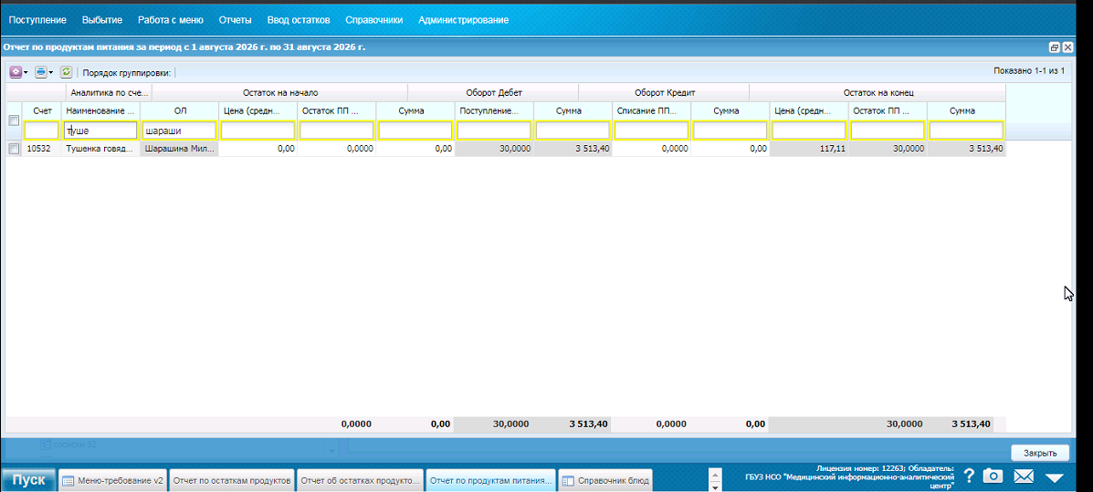Viewport: 1093px width, 492px height.
Task: Open the Работа с меню menu
Action: coord(170,20)
